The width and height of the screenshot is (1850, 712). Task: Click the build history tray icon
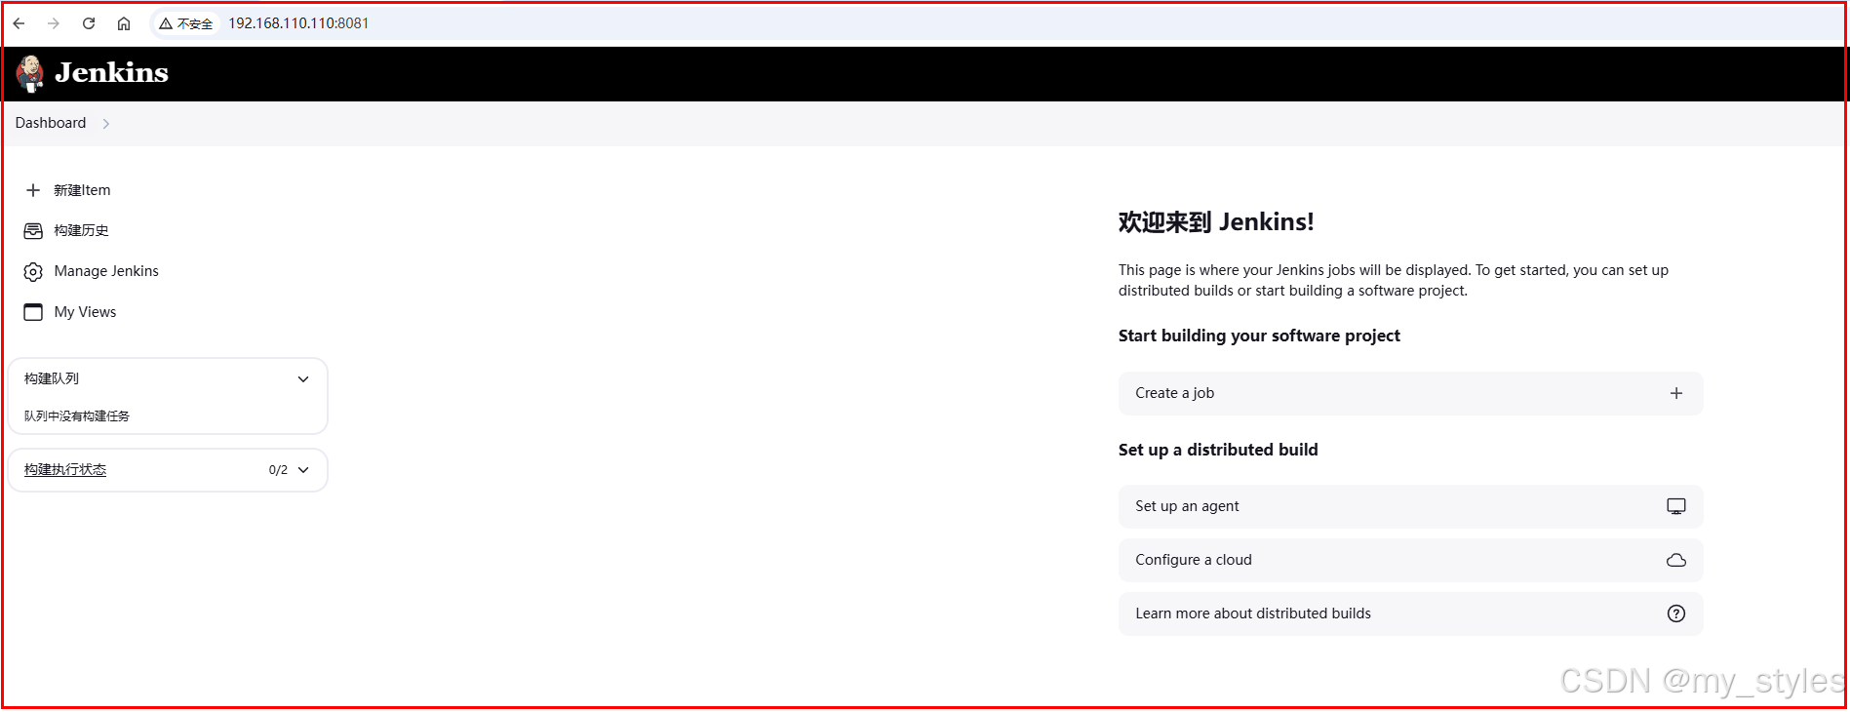click(x=33, y=231)
